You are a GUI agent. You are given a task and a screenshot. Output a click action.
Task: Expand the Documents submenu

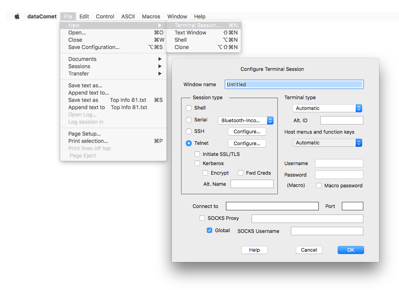click(x=113, y=59)
